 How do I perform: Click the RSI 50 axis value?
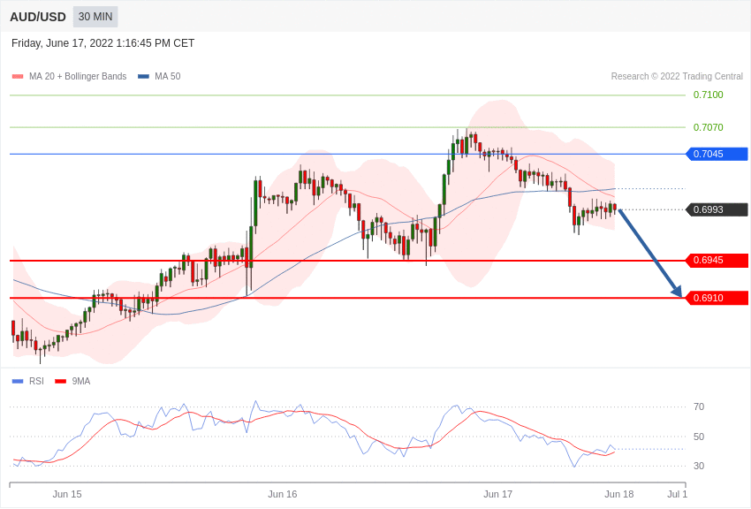coord(699,437)
